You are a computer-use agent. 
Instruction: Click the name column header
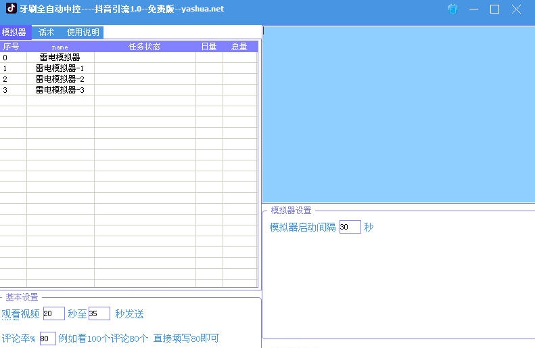pyautogui.click(x=60, y=47)
